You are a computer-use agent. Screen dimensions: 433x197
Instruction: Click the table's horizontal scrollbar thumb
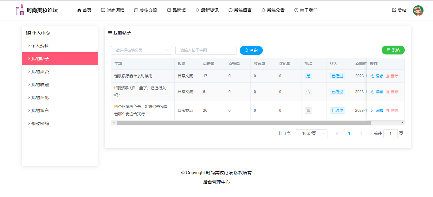[x=243, y=123]
